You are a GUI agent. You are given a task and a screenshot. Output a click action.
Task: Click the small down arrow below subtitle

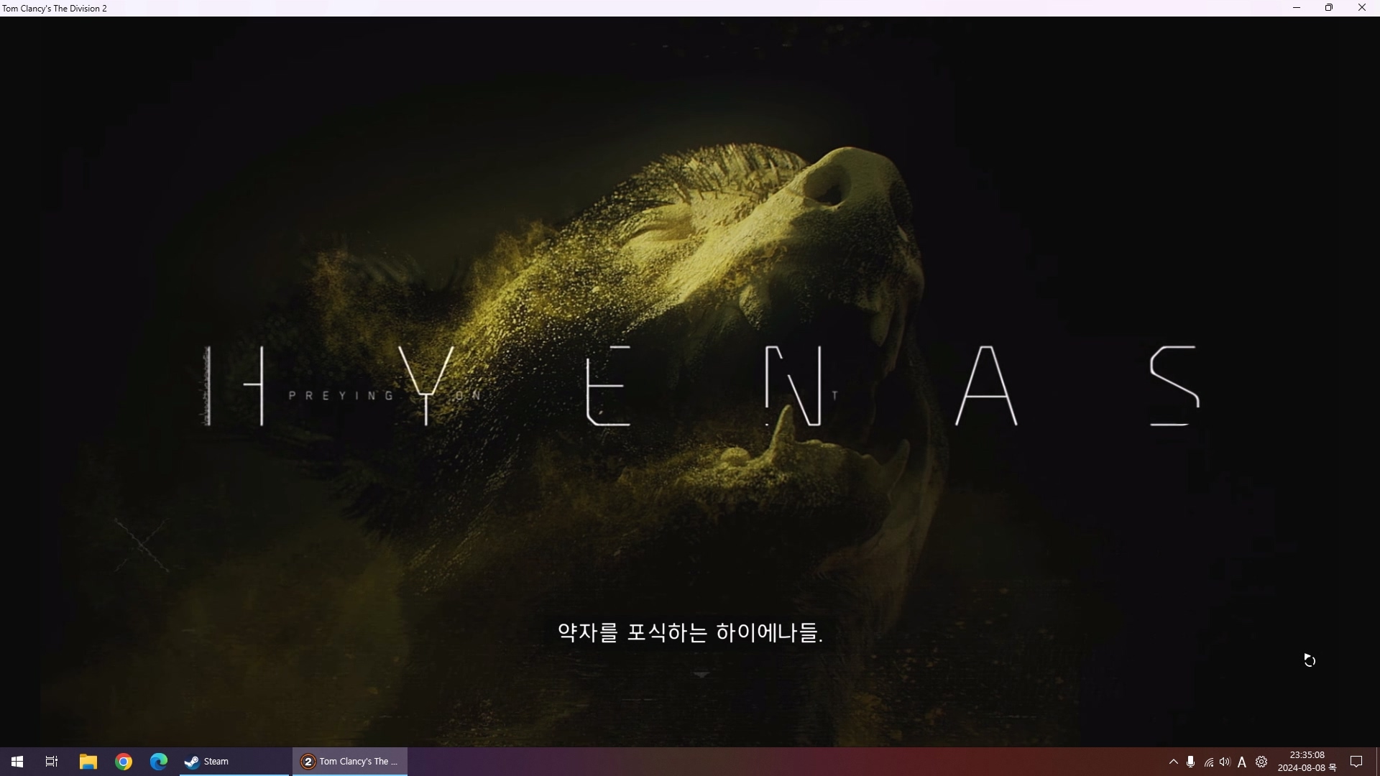701,675
